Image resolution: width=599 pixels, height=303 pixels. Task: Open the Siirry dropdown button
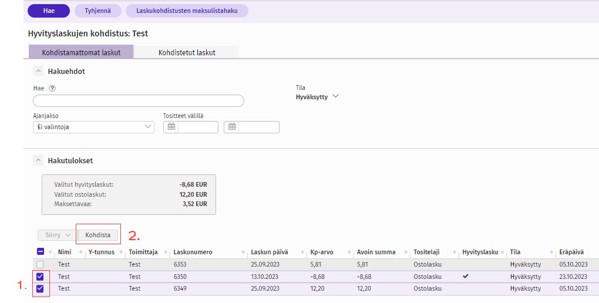[58, 235]
